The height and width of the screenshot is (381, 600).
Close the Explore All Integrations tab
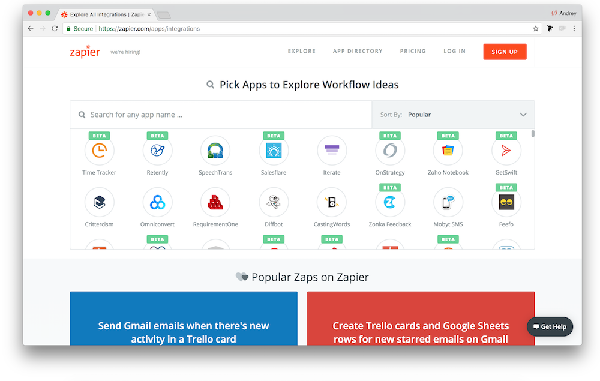(149, 14)
